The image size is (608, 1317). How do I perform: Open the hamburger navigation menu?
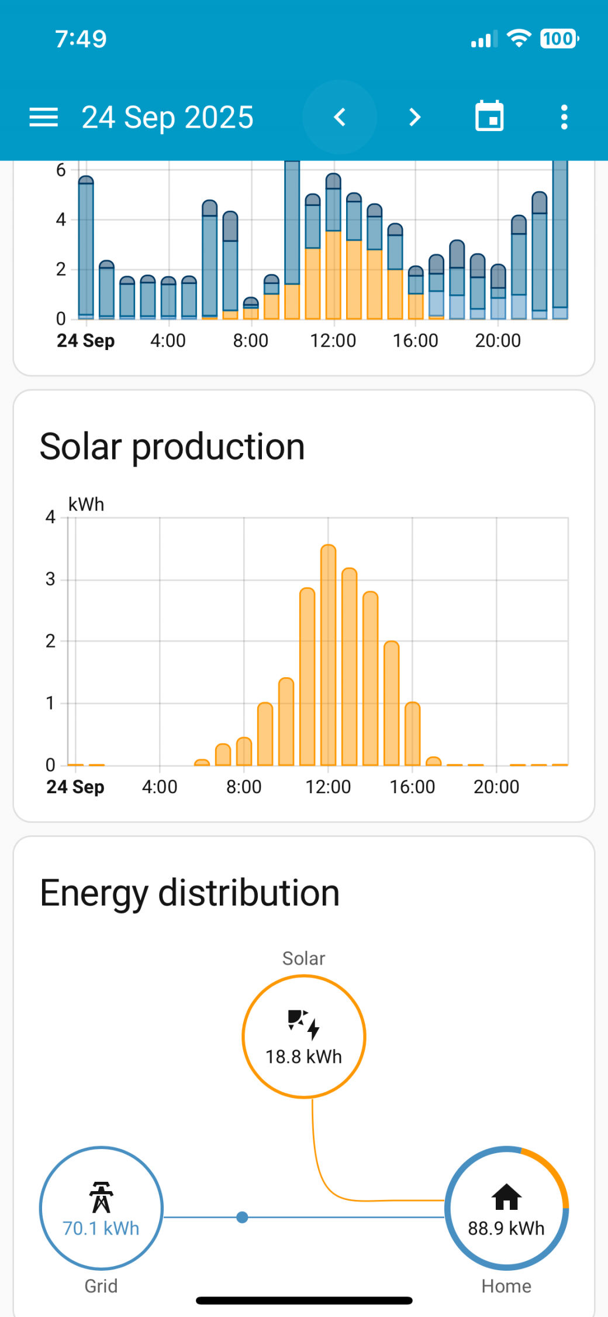44,117
